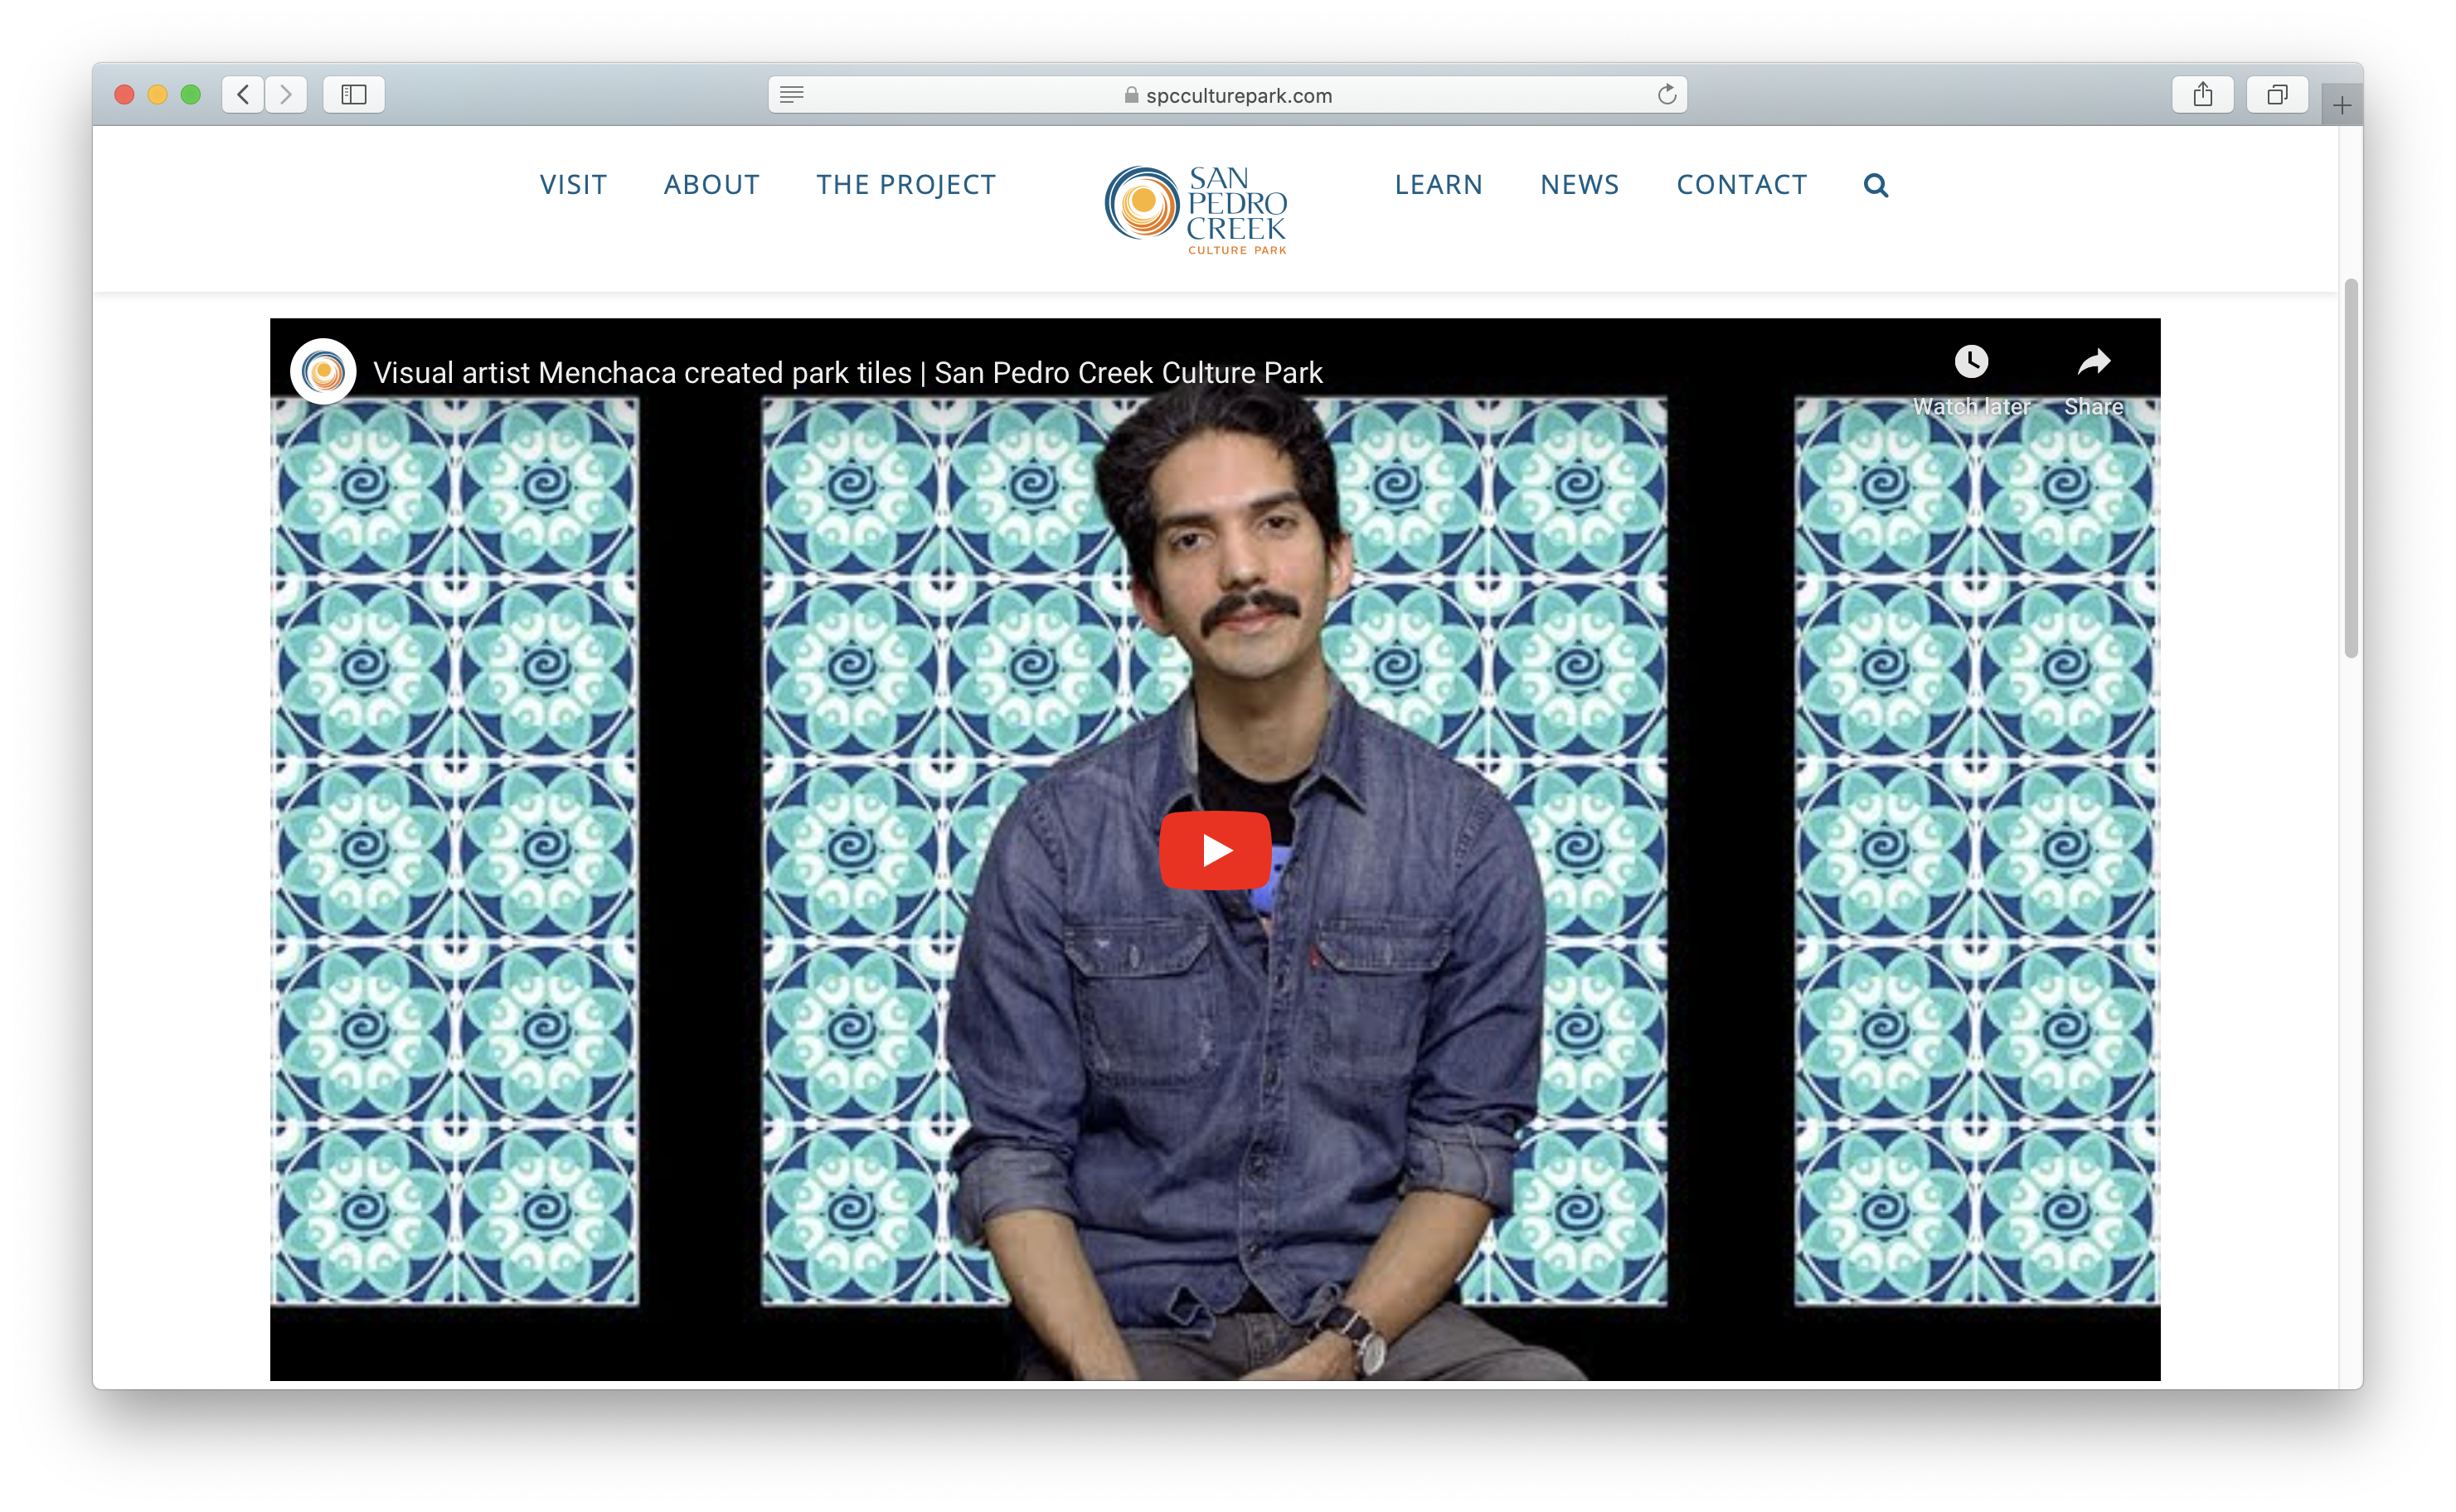
Task: Go forward with the browser forward arrow
Action: (286, 95)
